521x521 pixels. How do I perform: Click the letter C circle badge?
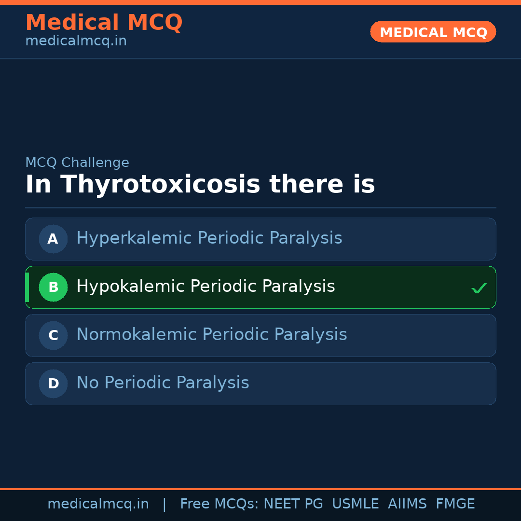point(53,335)
